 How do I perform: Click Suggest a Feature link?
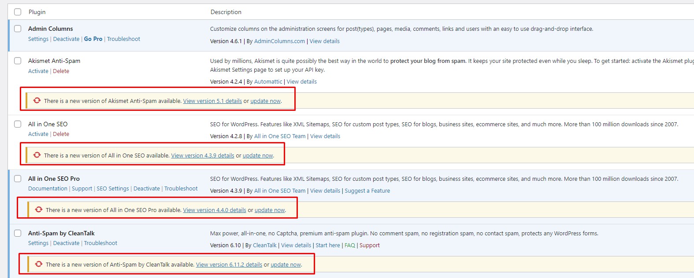pyautogui.click(x=367, y=190)
